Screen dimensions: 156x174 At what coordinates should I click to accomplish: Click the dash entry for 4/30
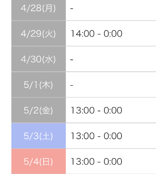click(x=72, y=59)
